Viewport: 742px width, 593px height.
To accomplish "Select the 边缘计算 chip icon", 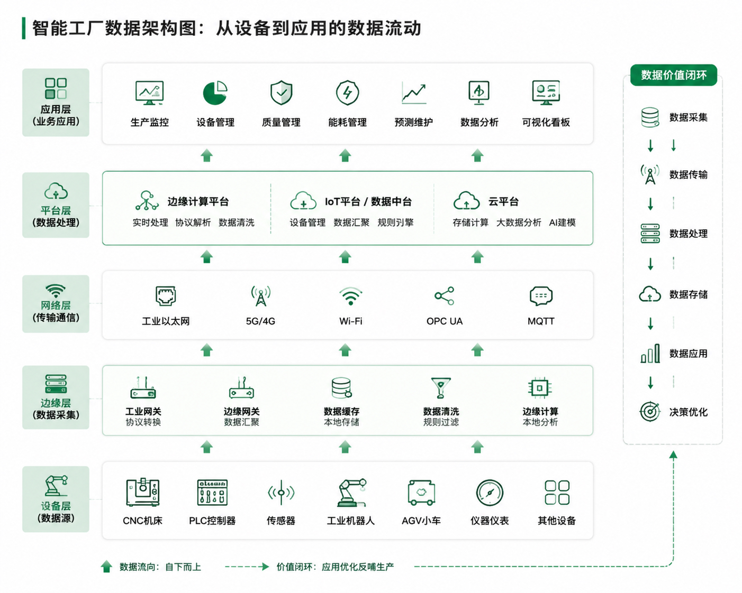I will point(540,388).
